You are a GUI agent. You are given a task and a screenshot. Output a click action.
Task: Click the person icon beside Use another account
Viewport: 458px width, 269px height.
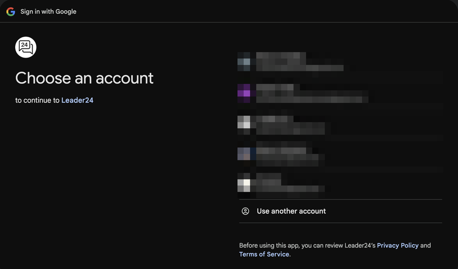245,211
